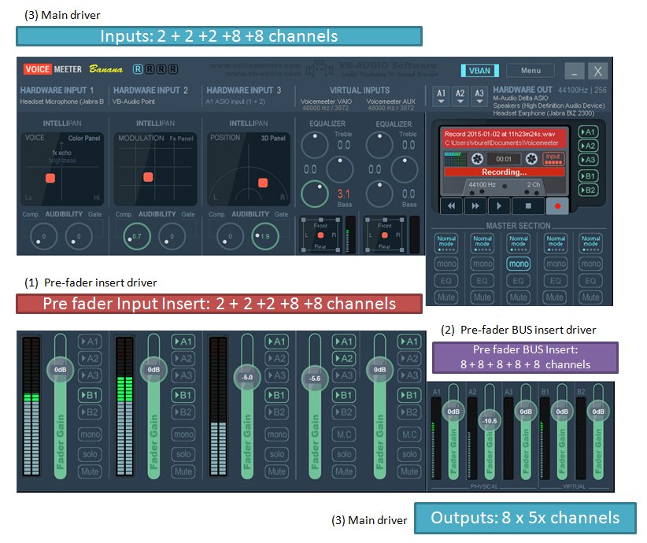Image resolution: width=647 pixels, height=543 pixels.
Task: Toggle the cassette's A3 output button
Action: click(x=588, y=160)
